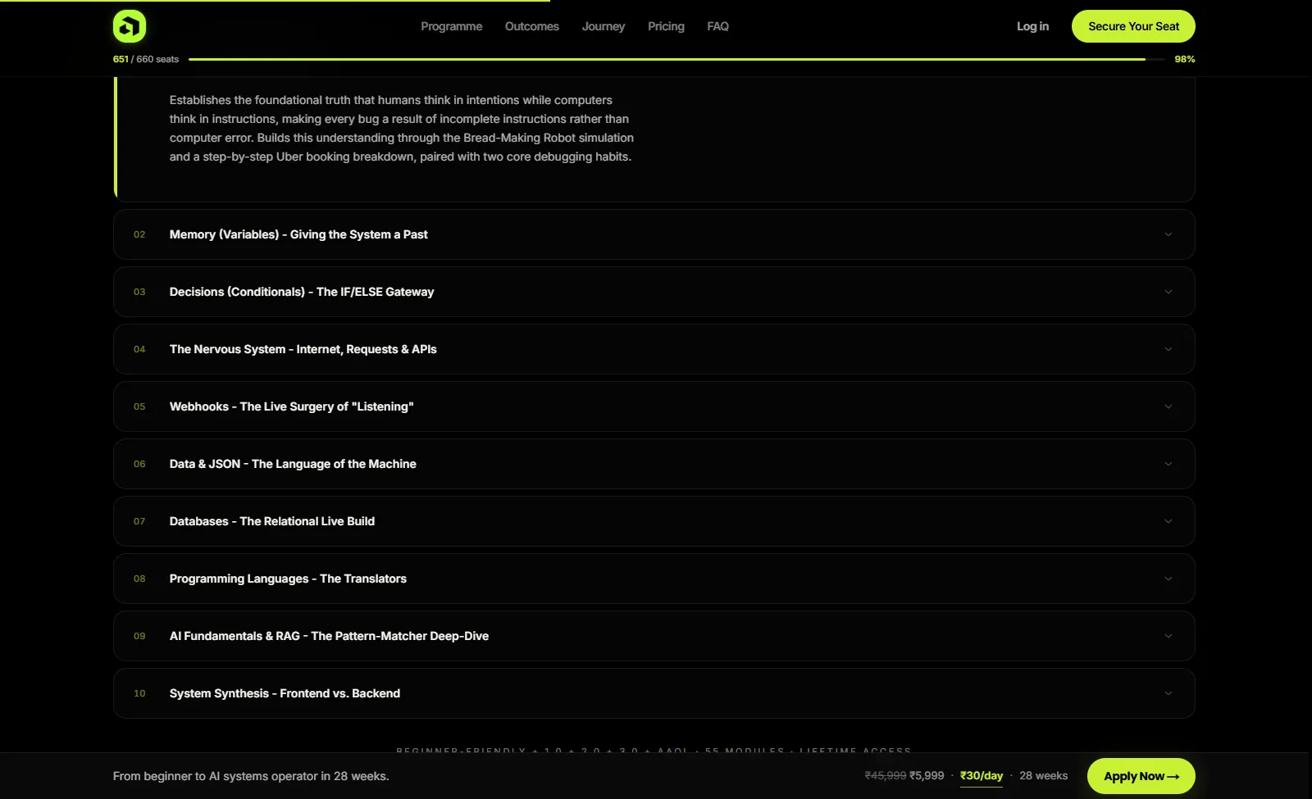Click the green site logo icon
The image size is (1312, 799).
point(130,26)
